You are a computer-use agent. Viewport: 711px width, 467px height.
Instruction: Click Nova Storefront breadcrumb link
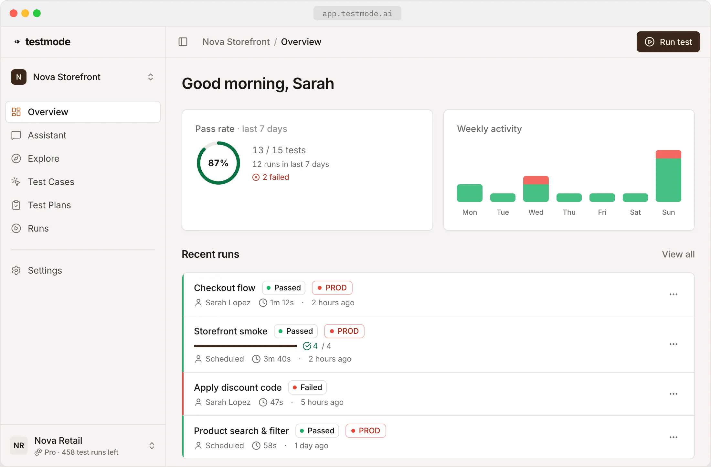pos(236,42)
